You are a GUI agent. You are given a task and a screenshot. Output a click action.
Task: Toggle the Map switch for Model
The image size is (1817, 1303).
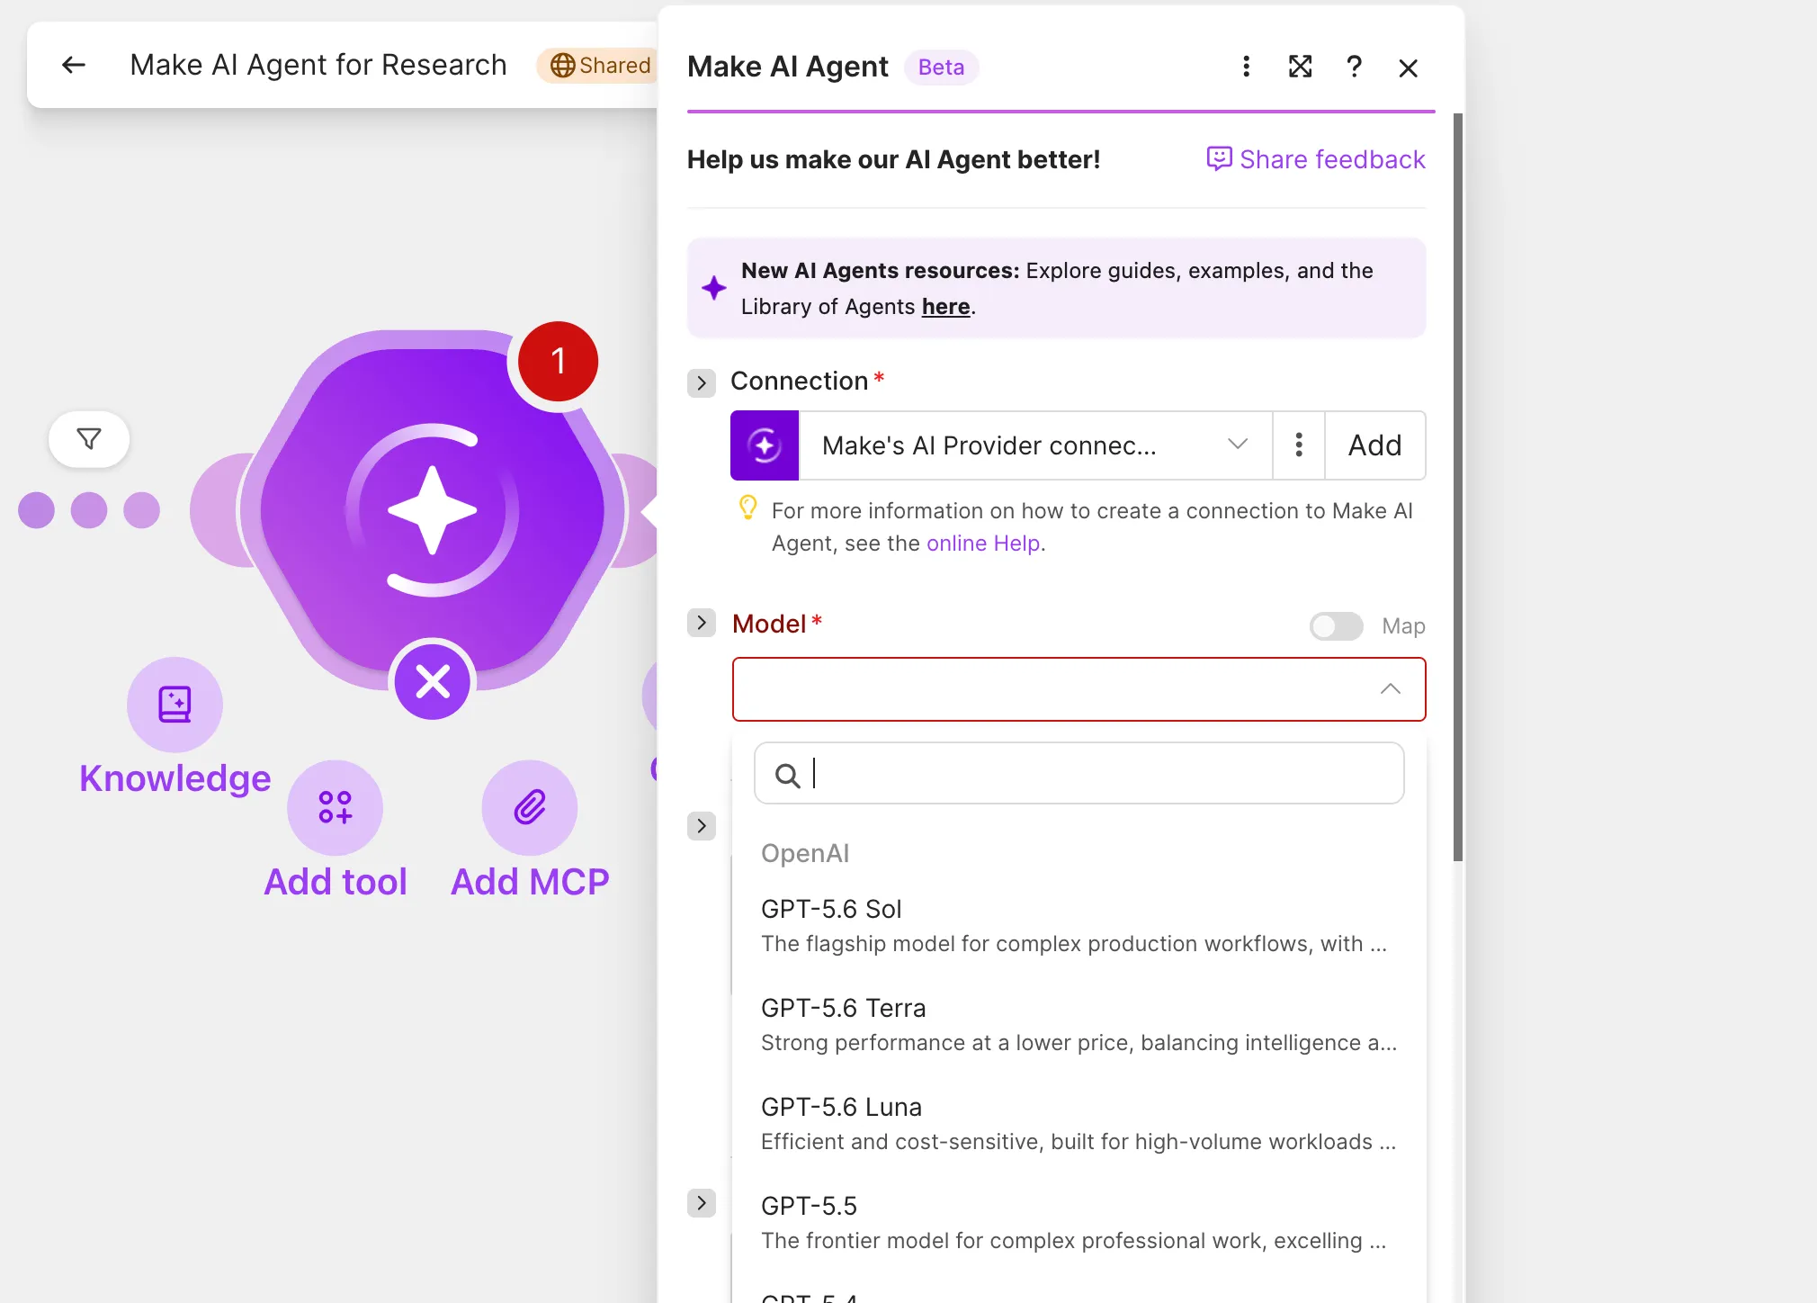coord(1336,626)
